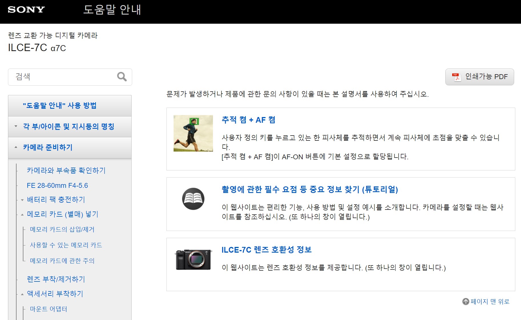Open 촬영에 관한 필수 요점 튜토리얼 link
Viewport: 521px width, 320px height.
(x=310, y=189)
